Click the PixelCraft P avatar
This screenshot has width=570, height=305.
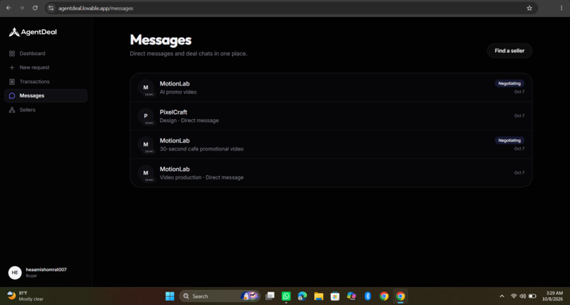coord(146,116)
